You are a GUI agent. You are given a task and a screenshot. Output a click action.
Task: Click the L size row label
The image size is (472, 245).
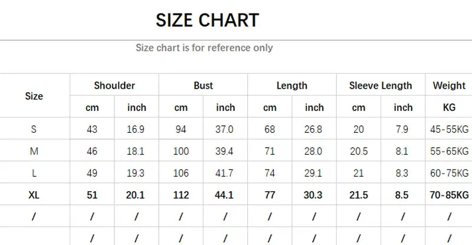[34, 173]
